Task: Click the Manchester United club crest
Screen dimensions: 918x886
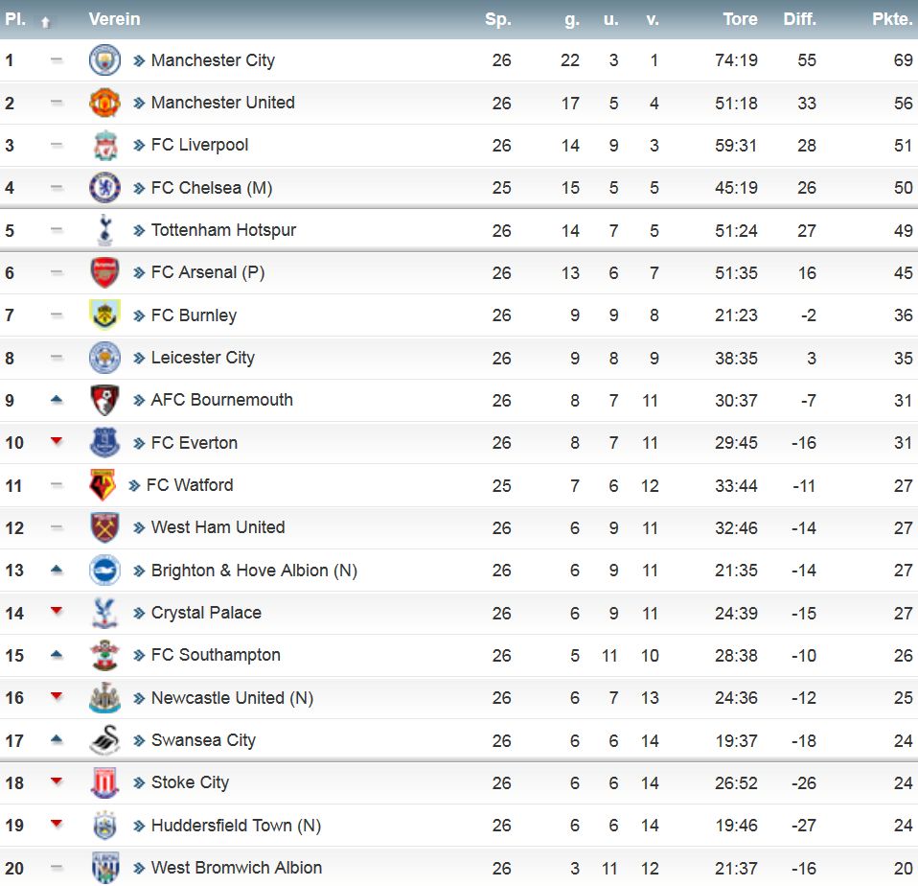Action: (x=104, y=103)
